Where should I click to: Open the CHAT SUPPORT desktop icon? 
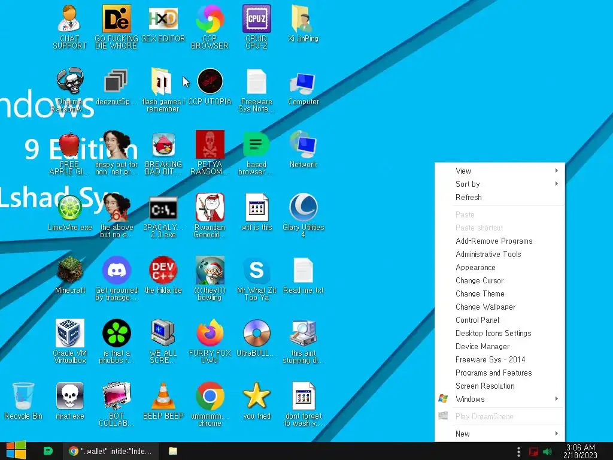click(69, 26)
